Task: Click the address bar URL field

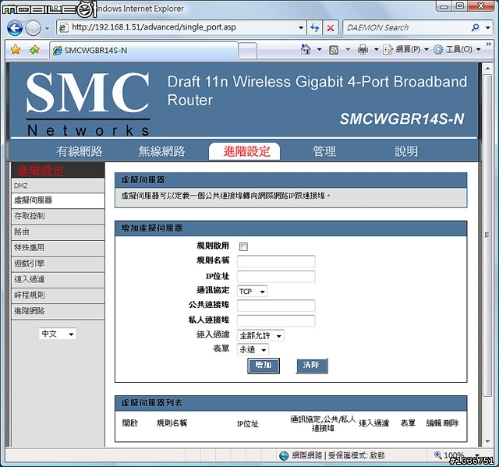Action: pos(183,27)
